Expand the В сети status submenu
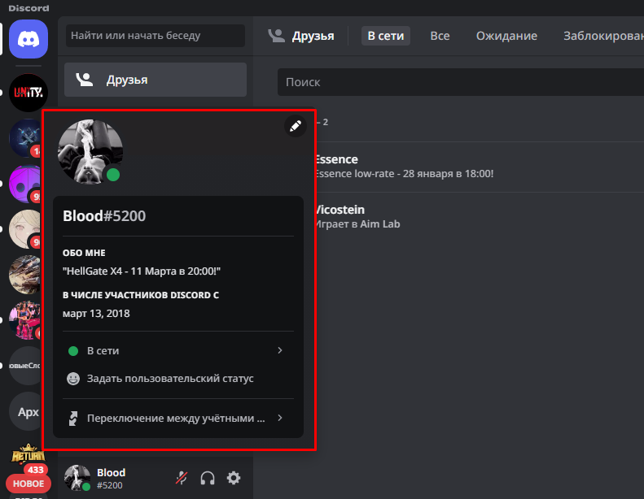Screen dimensions: 644x499 coord(177,350)
